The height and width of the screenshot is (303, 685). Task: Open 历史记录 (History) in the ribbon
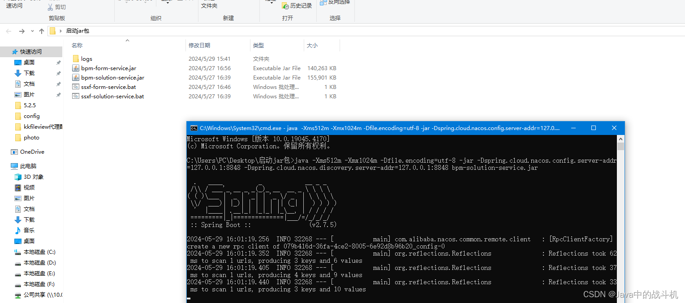tap(297, 6)
